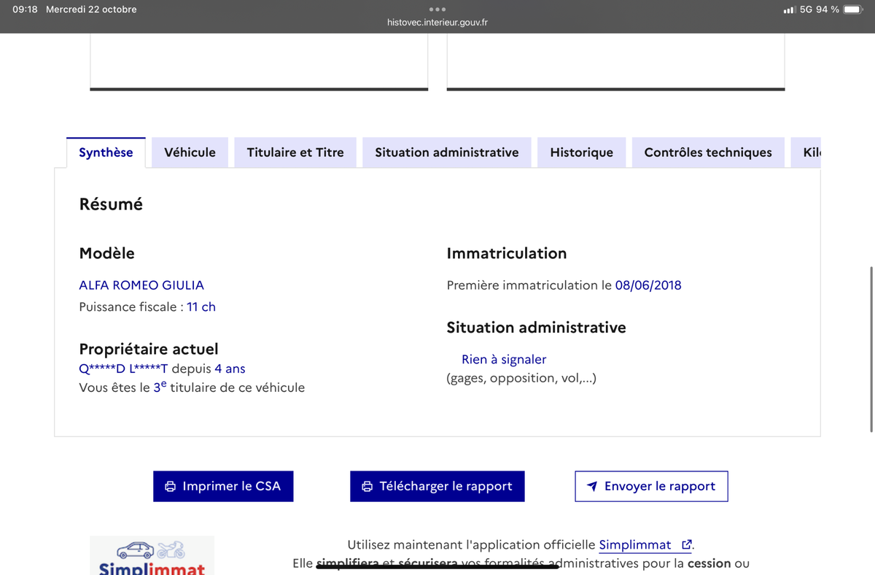This screenshot has width=875, height=575.
Task: Click the paper-plane icon on Envoyer le rapport
Action: point(592,487)
